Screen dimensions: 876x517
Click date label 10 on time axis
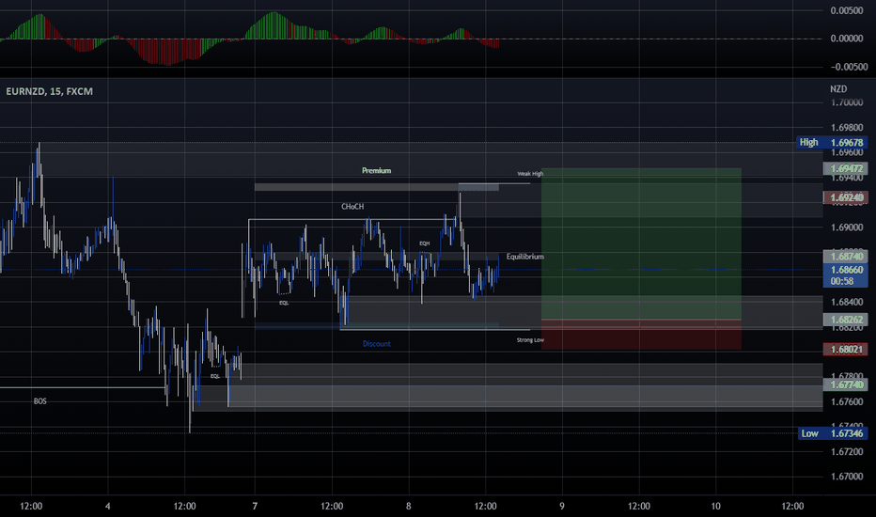[x=715, y=507]
